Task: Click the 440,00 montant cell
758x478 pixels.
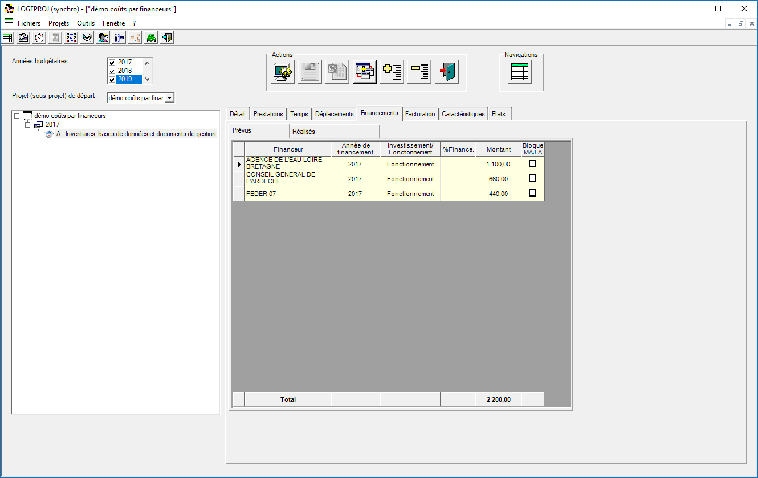Action: [x=498, y=194]
